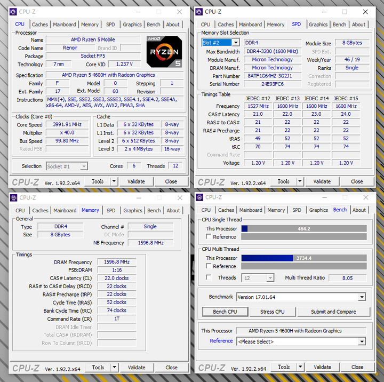Click the Single Thread This Processor score bar
The image size is (384, 382).
click(x=304, y=228)
